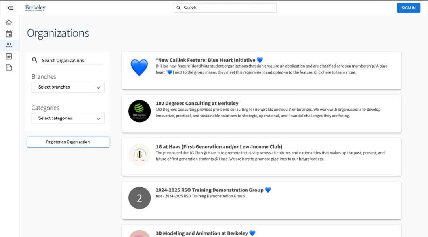Image resolution: width=428 pixels, height=237 pixels.
Task: Click the RSO Training test description
Action: coord(201,196)
